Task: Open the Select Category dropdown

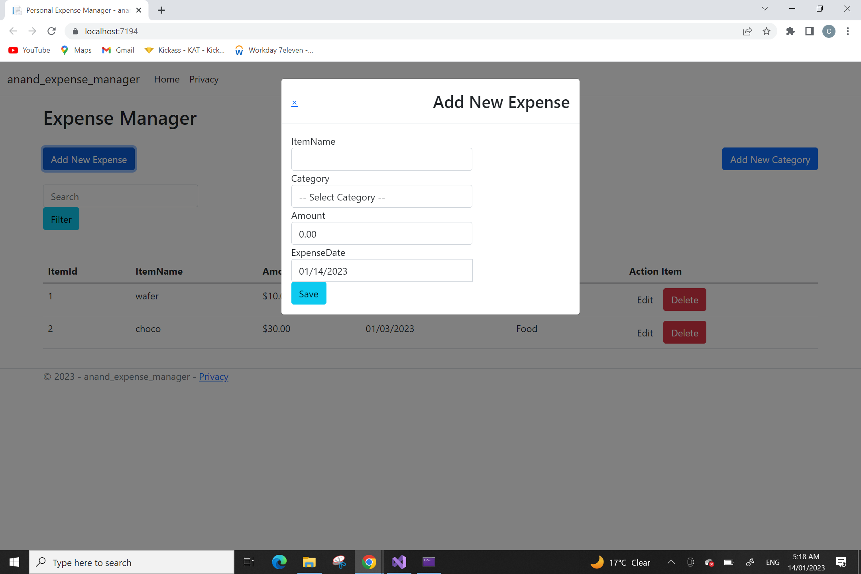Action: [x=381, y=197]
